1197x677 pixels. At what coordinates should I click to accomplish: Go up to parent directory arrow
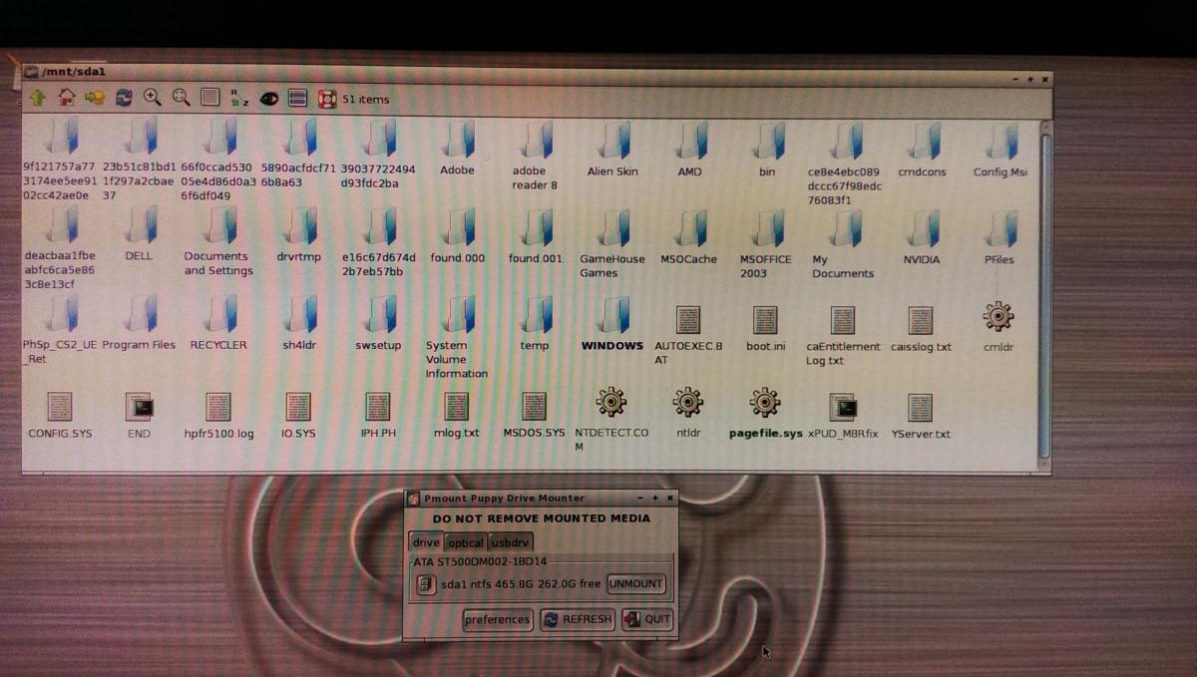[38, 98]
